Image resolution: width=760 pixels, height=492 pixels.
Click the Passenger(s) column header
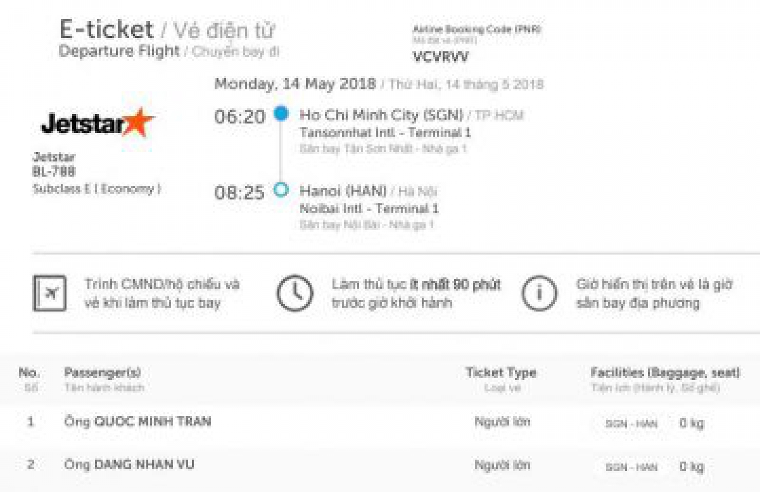(103, 373)
